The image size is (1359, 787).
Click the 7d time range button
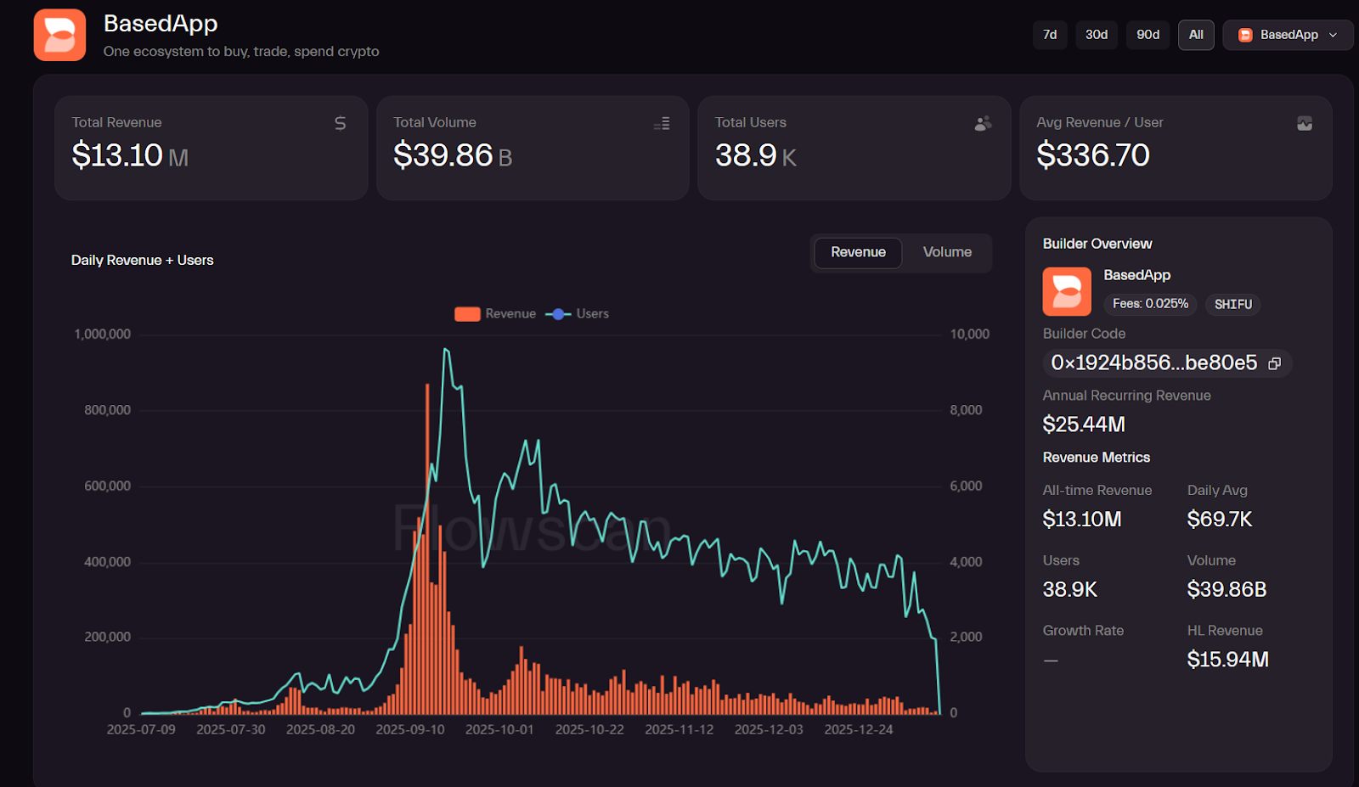pos(1049,35)
